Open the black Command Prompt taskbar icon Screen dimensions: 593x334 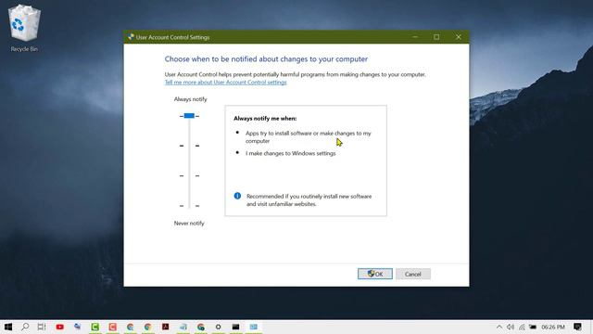click(235, 327)
